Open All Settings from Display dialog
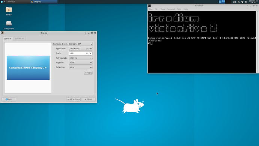The height and width of the screenshot is (146, 259). 73,99
